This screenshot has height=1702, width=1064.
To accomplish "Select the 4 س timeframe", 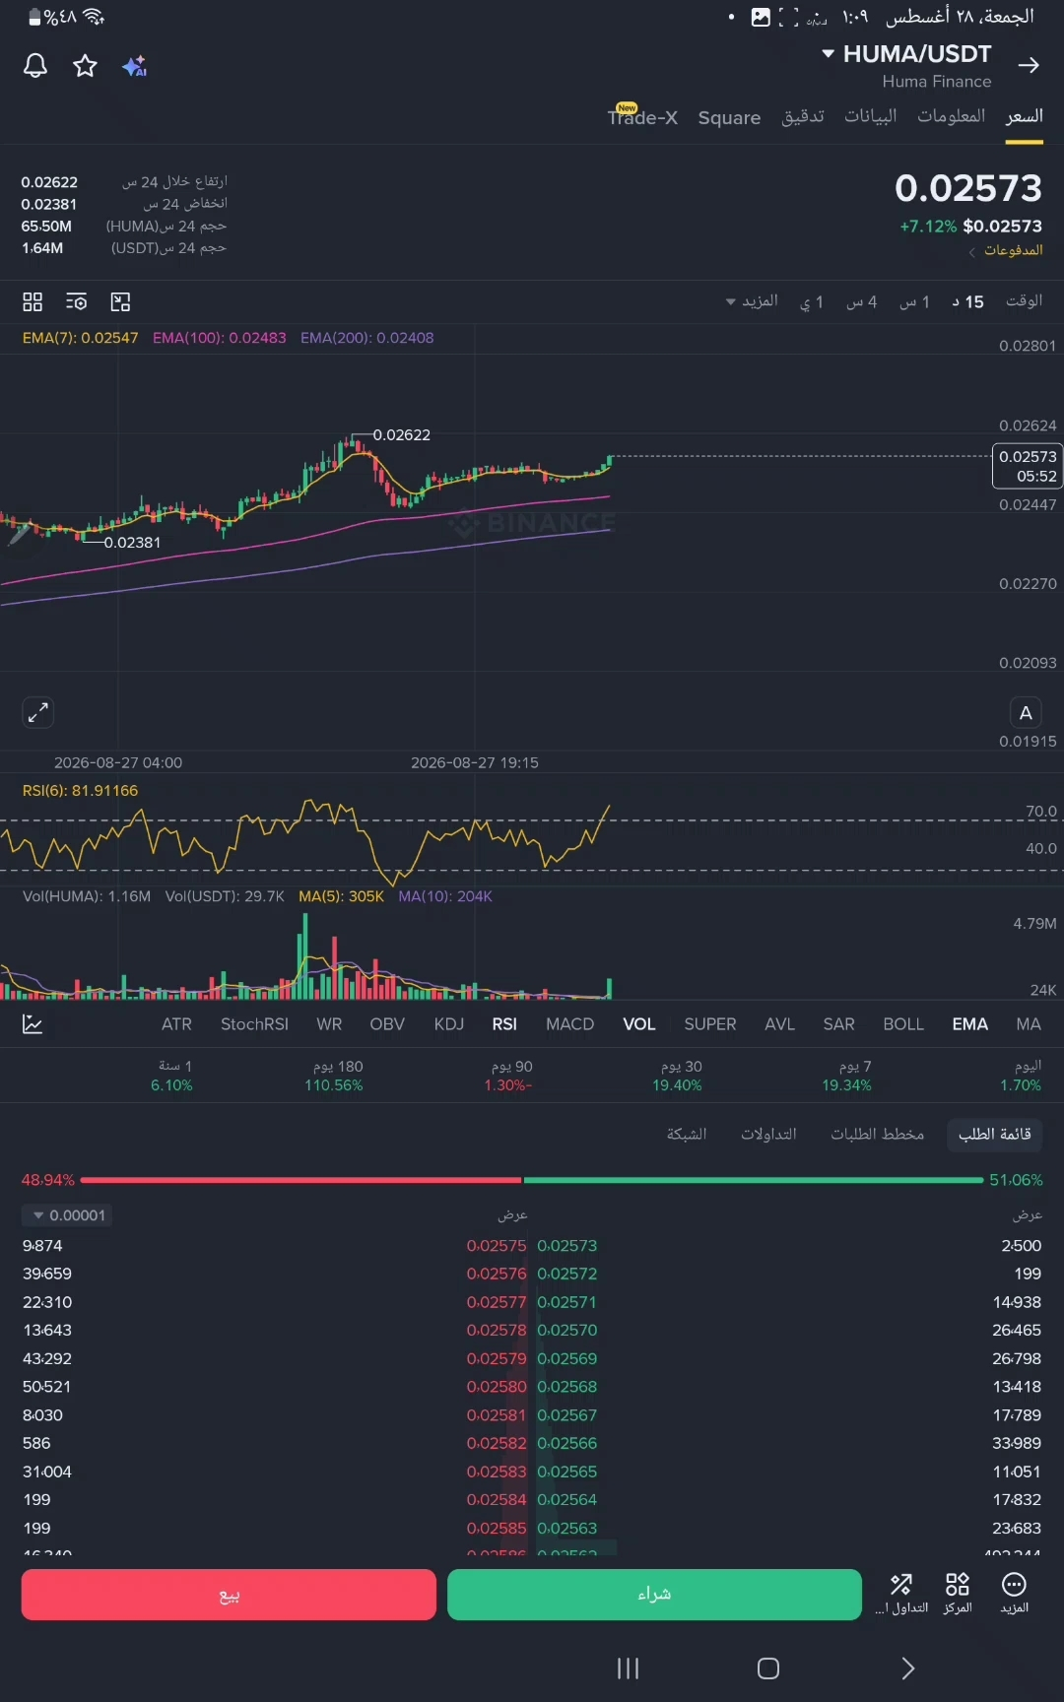I will coord(862,301).
